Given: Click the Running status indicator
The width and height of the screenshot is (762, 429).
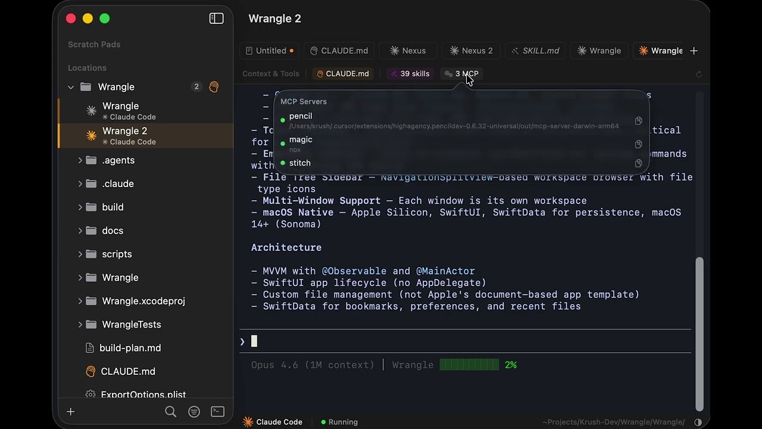Looking at the screenshot, I should [x=339, y=422].
